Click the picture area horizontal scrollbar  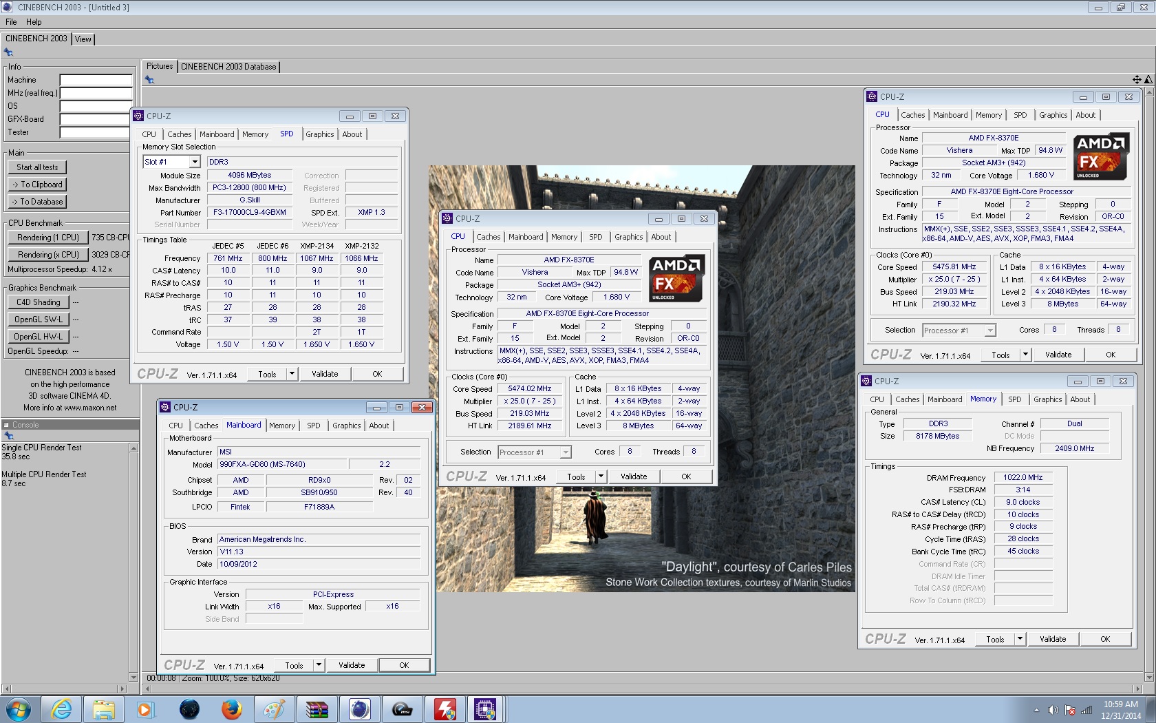coord(641,689)
